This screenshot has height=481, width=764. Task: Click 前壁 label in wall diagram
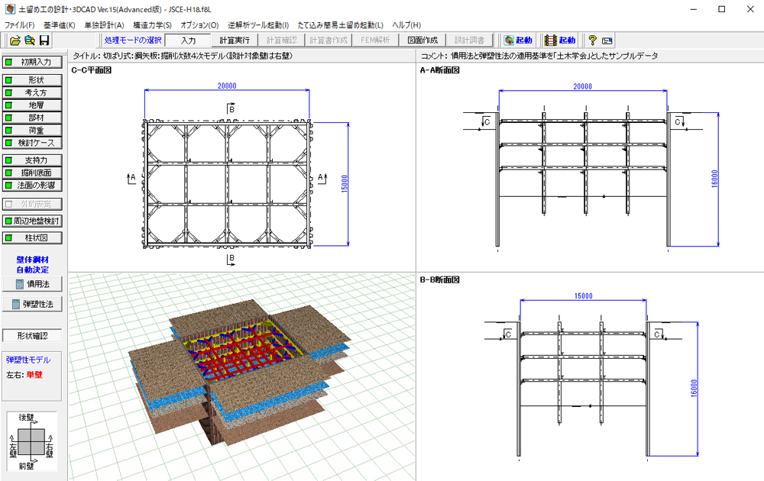tap(26, 466)
